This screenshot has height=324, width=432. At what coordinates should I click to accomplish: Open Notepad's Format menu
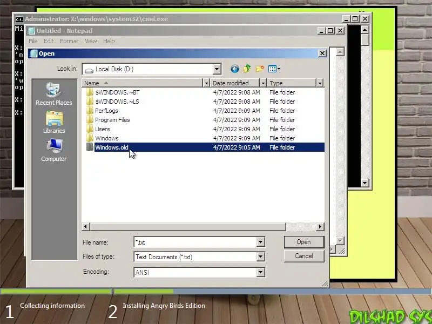coord(69,41)
